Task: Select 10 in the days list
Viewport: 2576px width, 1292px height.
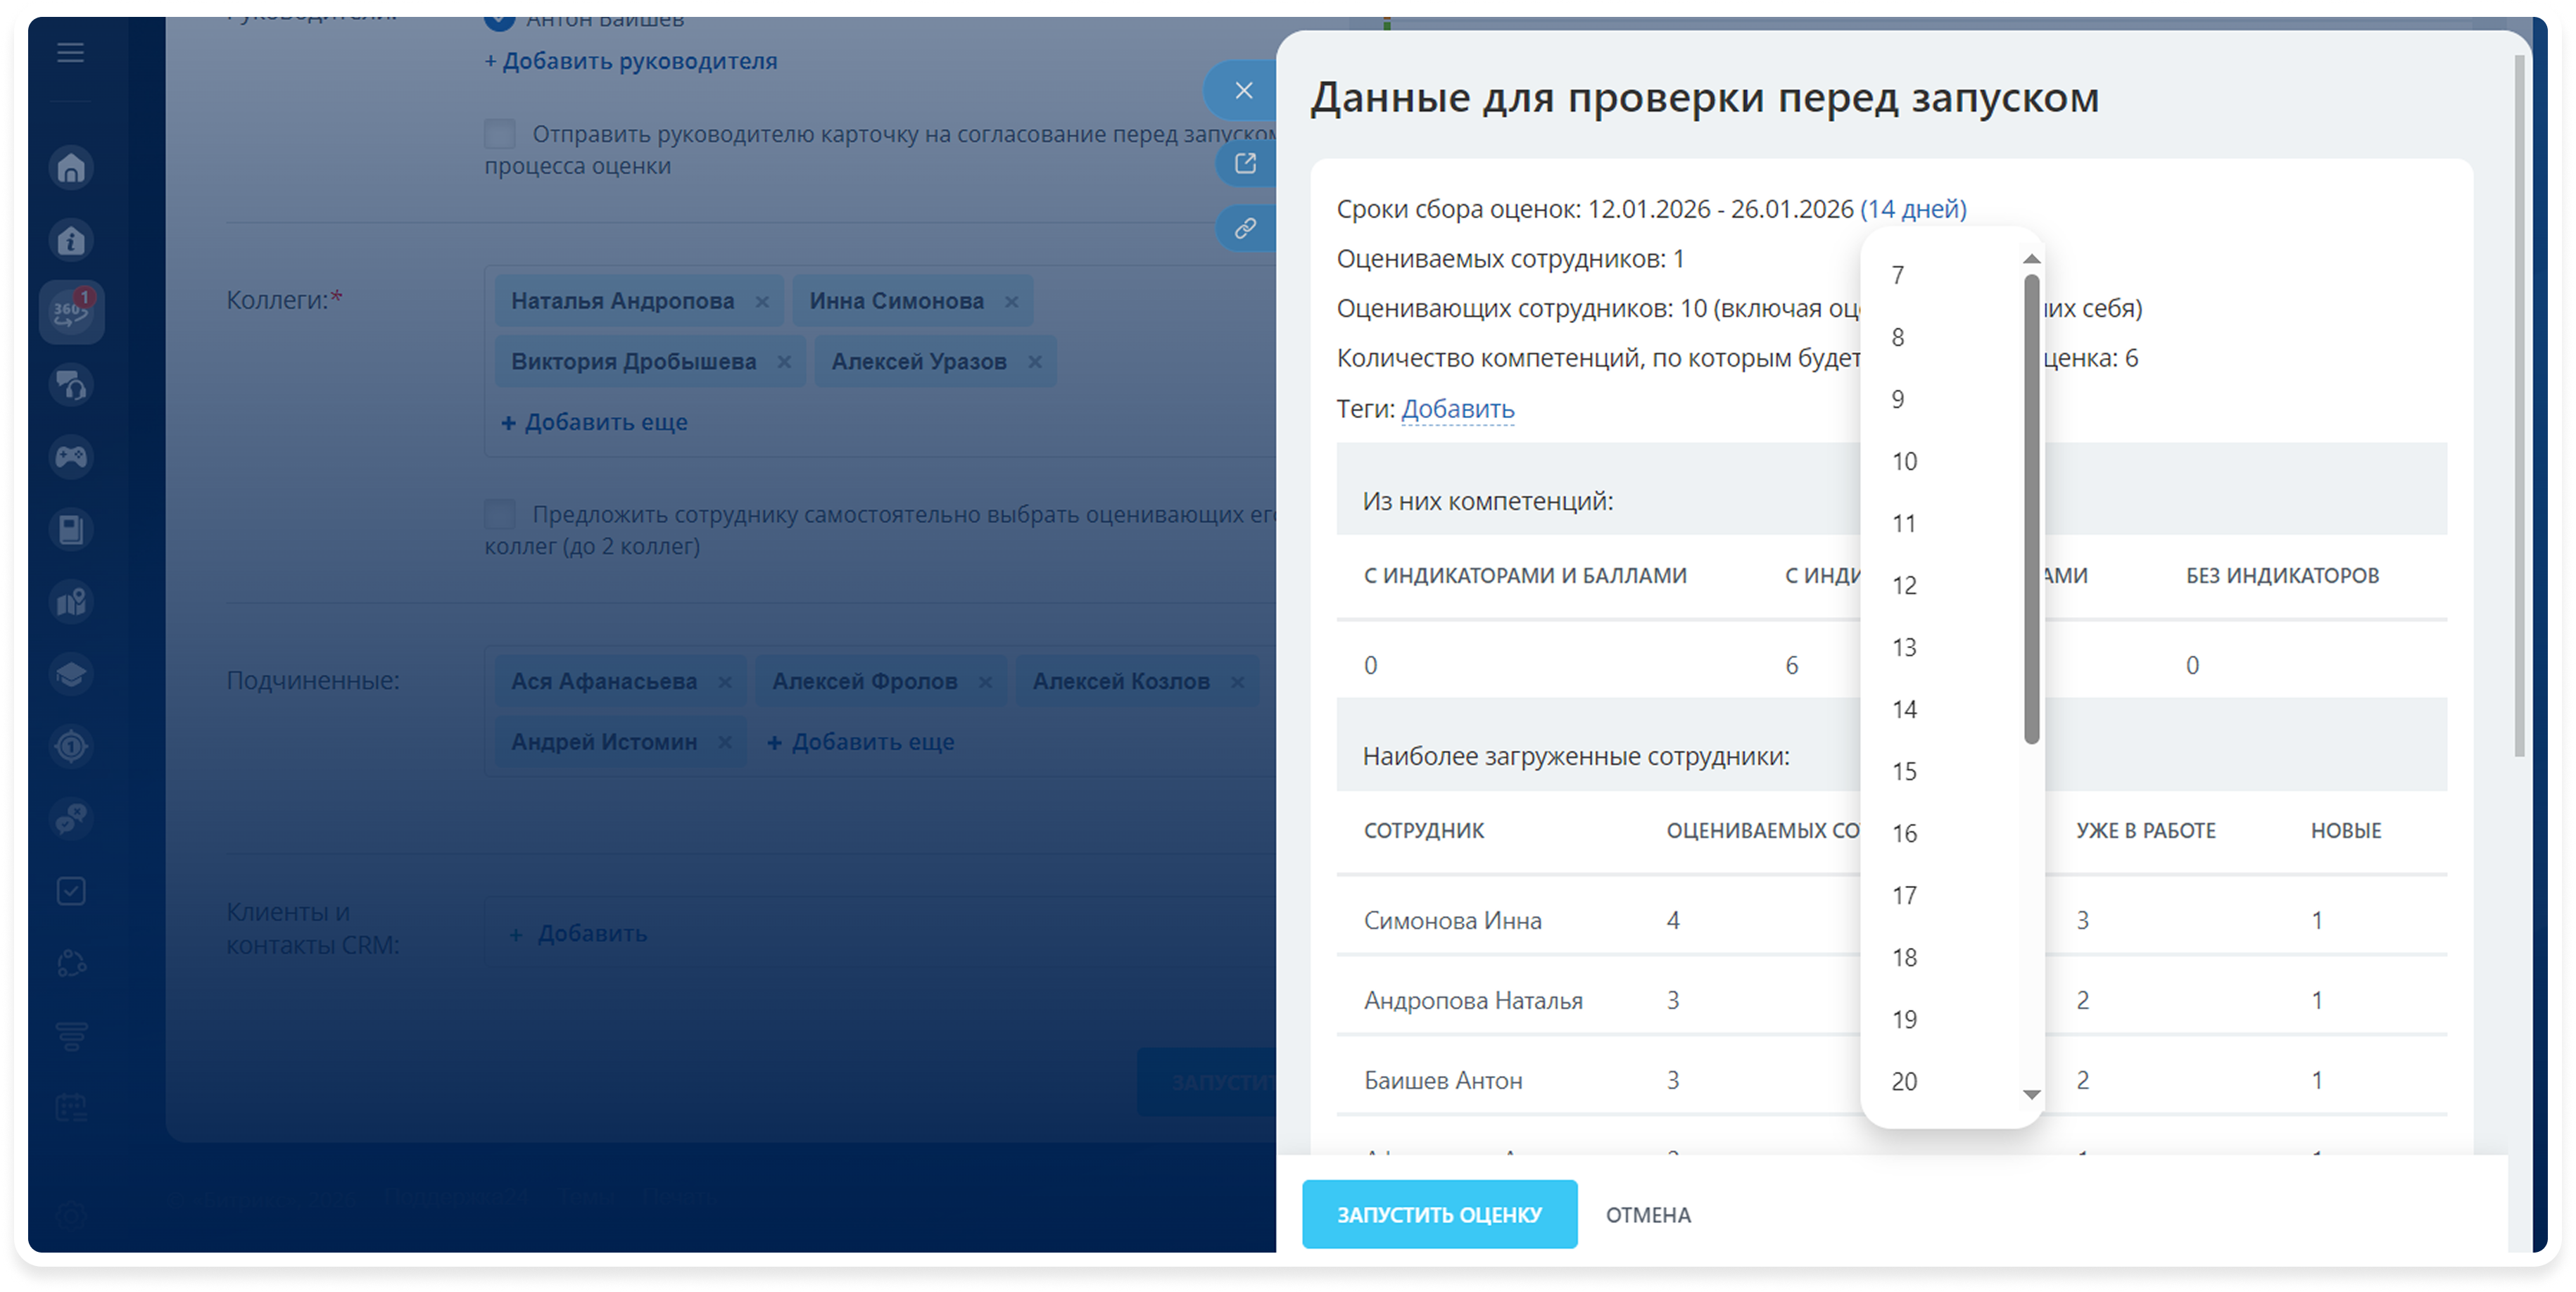Action: [x=1904, y=462]
